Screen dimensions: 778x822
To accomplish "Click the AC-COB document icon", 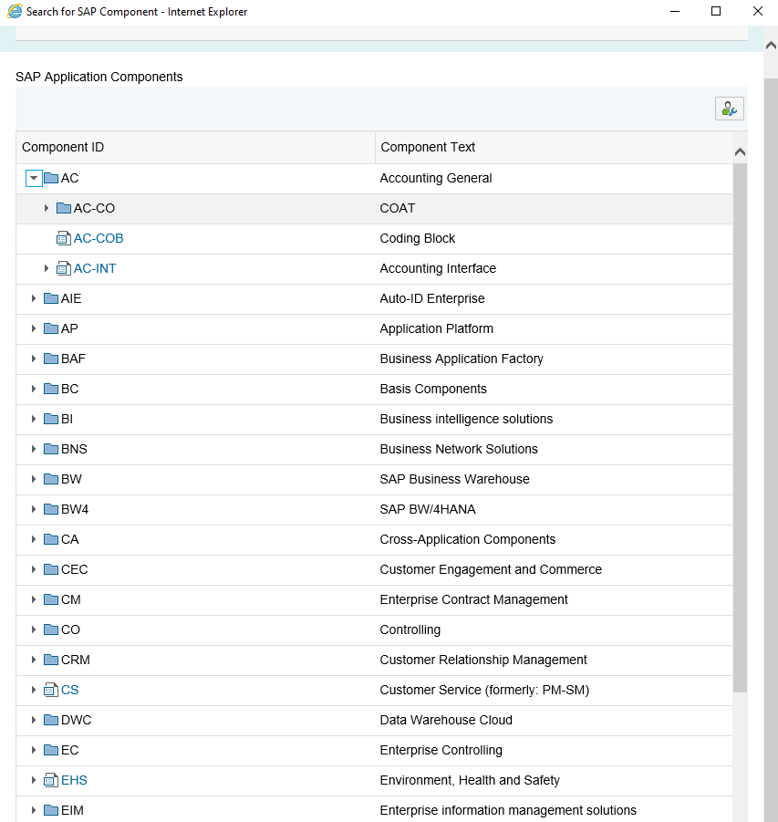I will (x=64, y=238).
